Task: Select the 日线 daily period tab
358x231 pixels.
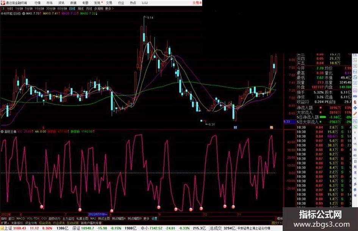Action: [x=72, y=8]
